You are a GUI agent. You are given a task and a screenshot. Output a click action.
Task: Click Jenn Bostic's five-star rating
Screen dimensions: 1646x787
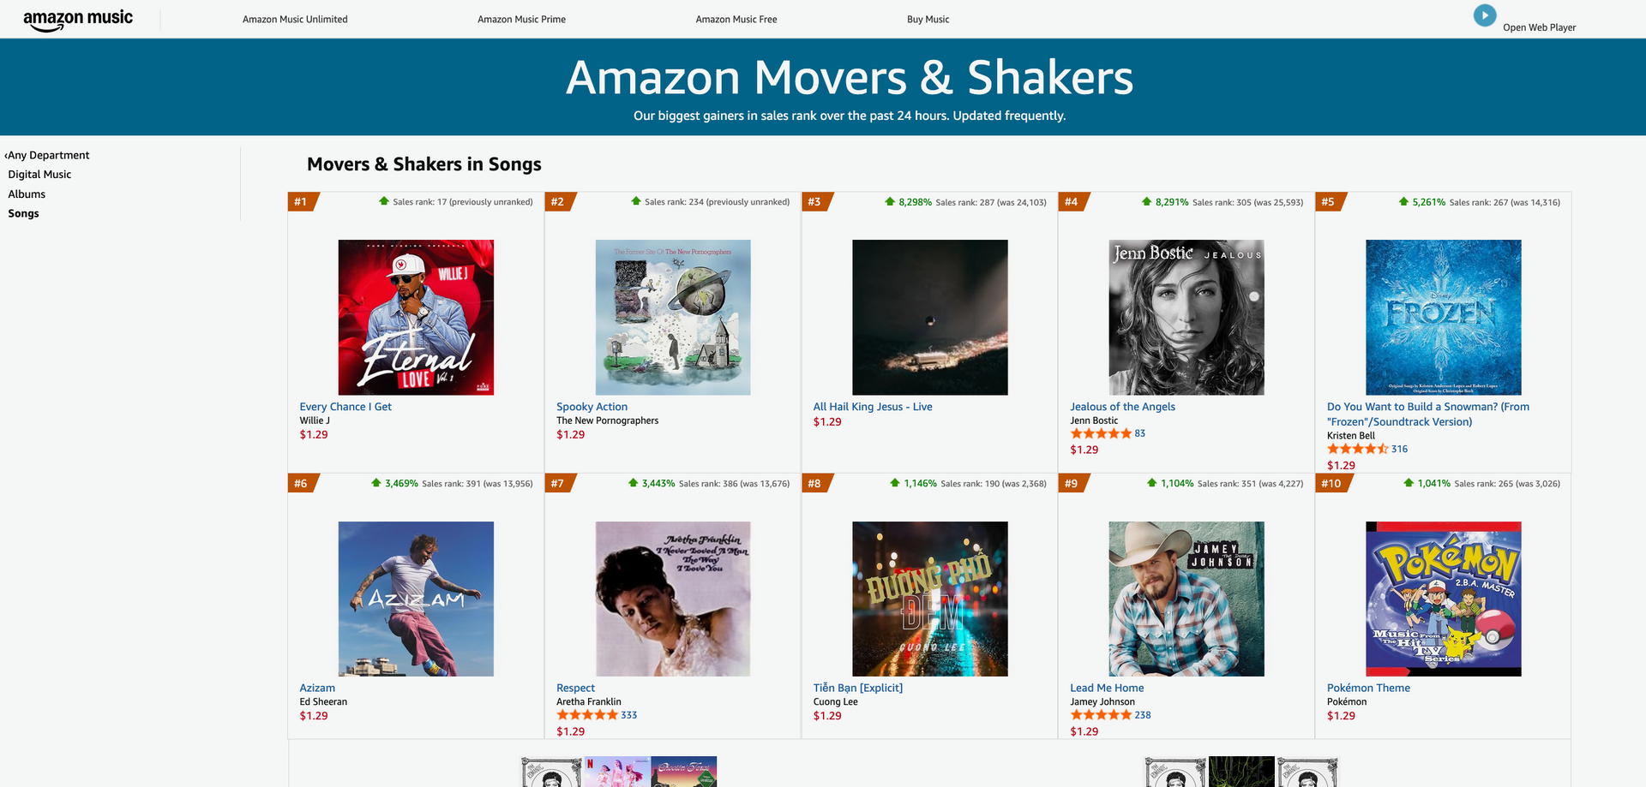(1101, 434)
